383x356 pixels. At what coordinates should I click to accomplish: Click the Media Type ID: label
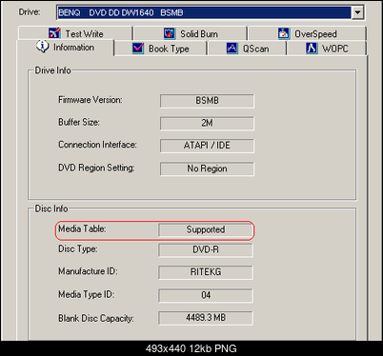(x=86, y=295)
